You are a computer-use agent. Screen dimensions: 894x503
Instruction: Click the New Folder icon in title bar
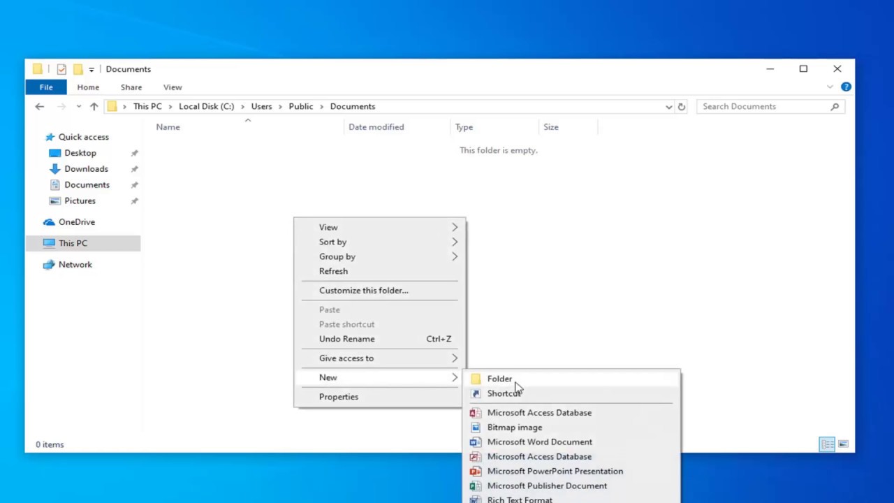coord(78,69)
